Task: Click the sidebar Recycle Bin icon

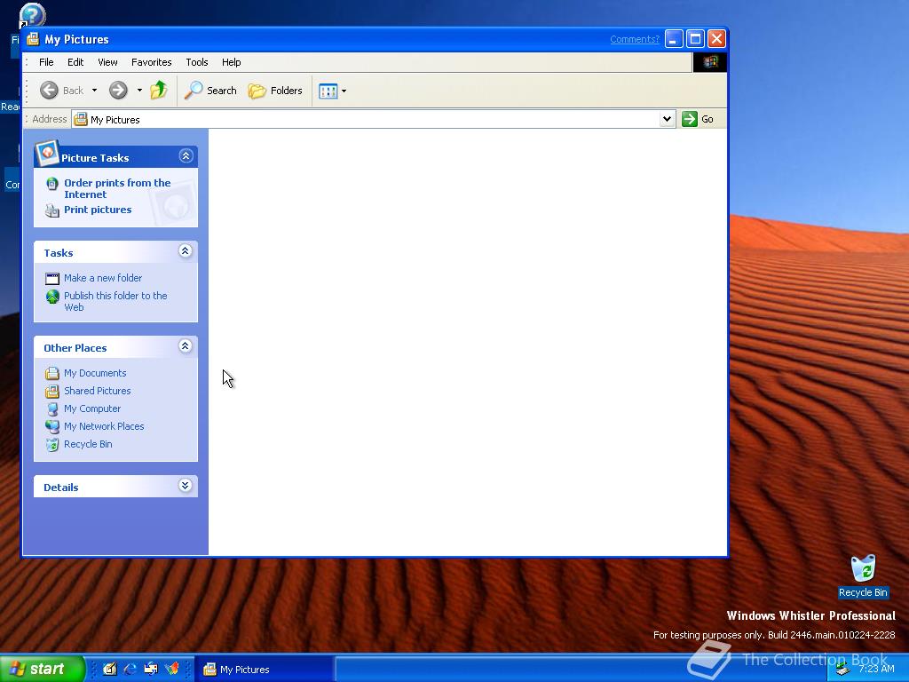Action: [52, 445]
